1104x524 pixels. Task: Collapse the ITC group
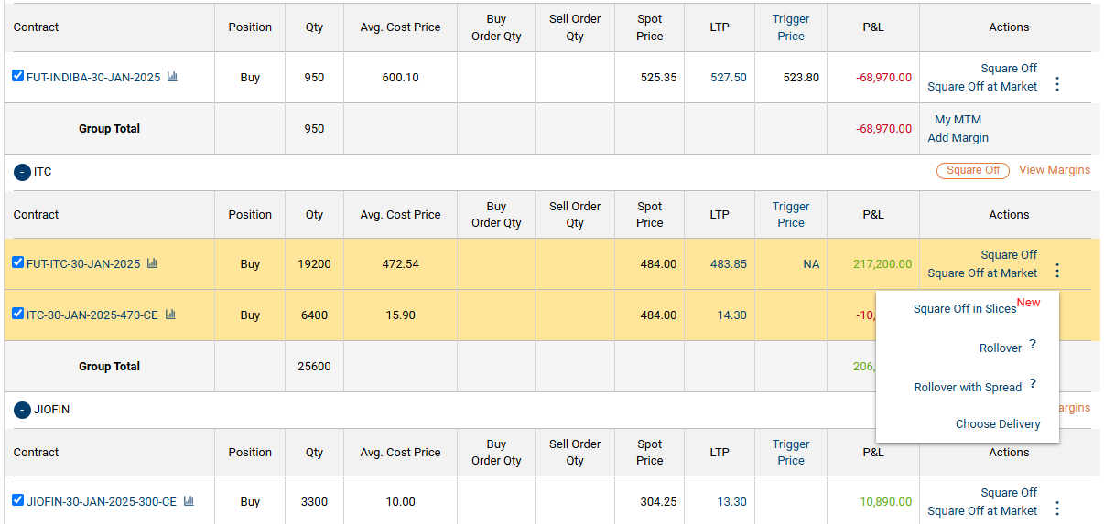click(22, 172)
